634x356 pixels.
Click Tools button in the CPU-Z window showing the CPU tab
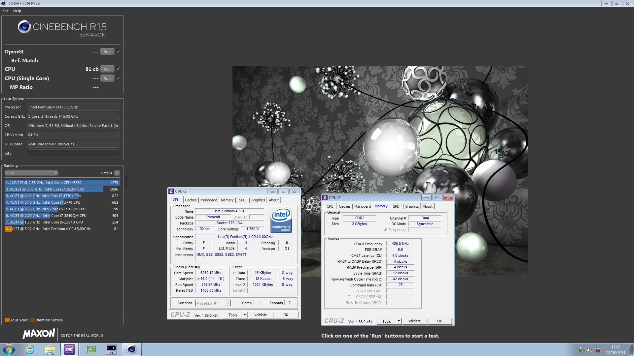pyautogui.click(x=233, y=315)
